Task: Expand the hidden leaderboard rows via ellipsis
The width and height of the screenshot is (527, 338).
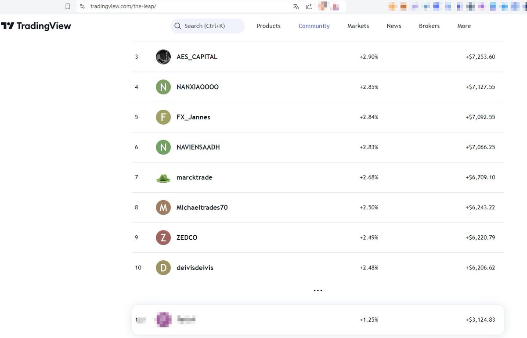Action: pyautogui.click(x=318, y=290)
